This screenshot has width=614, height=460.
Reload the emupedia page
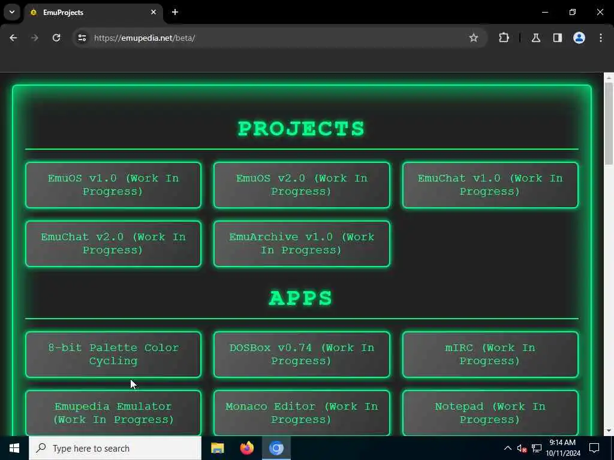(56, 38)
